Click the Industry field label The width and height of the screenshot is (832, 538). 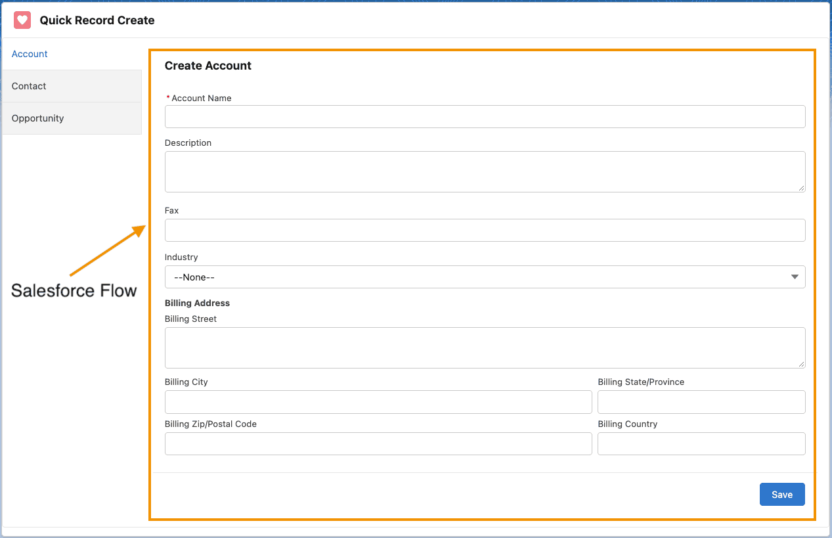tap(181, 257)
